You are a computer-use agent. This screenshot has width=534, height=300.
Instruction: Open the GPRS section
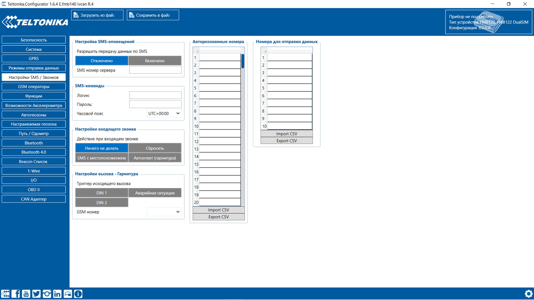click(33, 58)
